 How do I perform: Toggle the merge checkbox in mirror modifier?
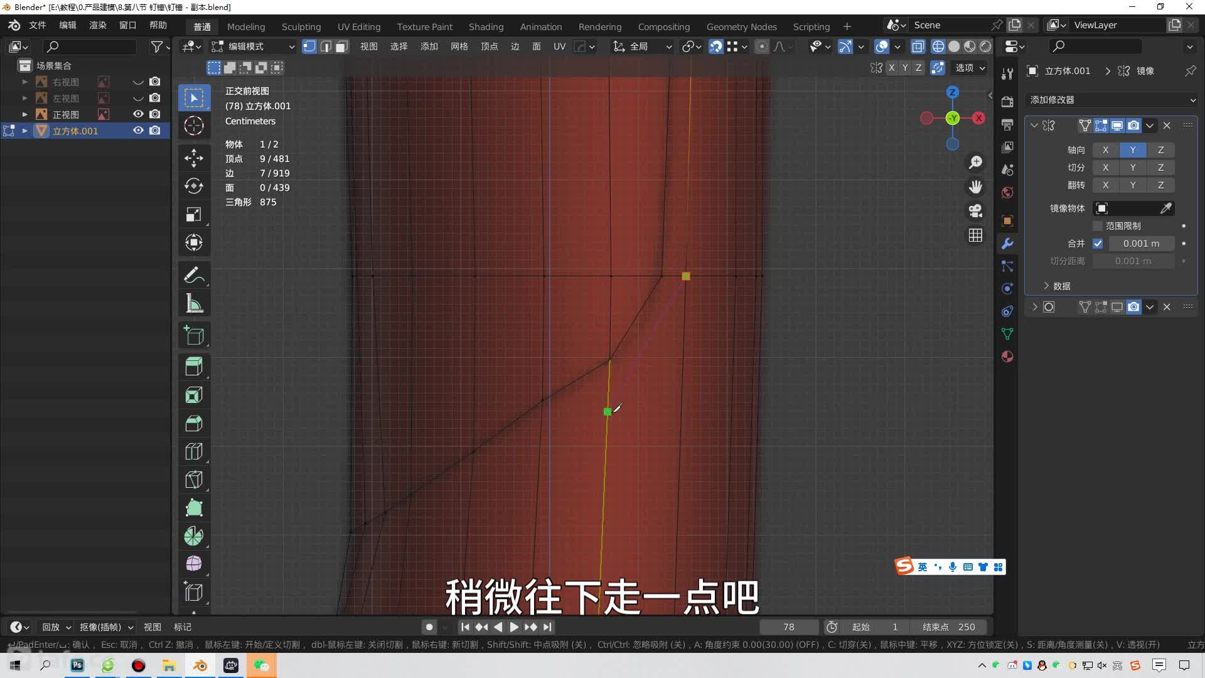click(1098, 244)
